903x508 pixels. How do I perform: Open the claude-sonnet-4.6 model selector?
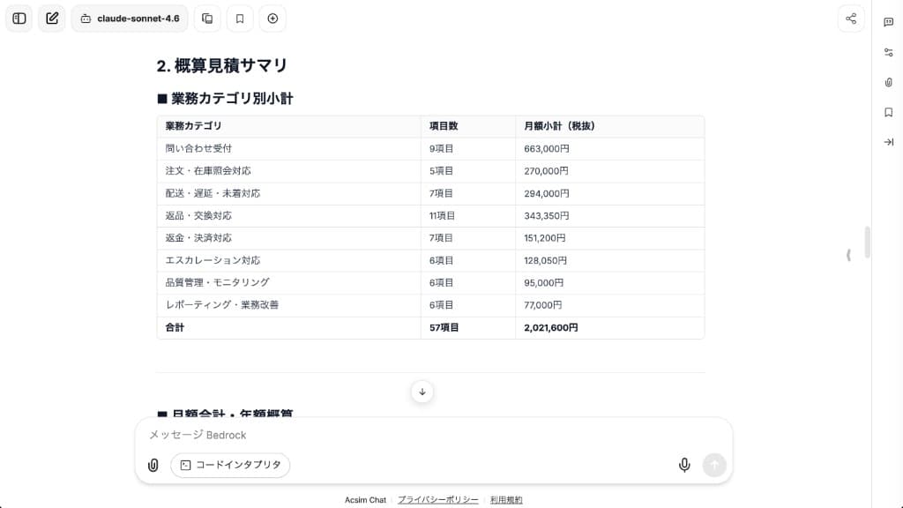130,18
